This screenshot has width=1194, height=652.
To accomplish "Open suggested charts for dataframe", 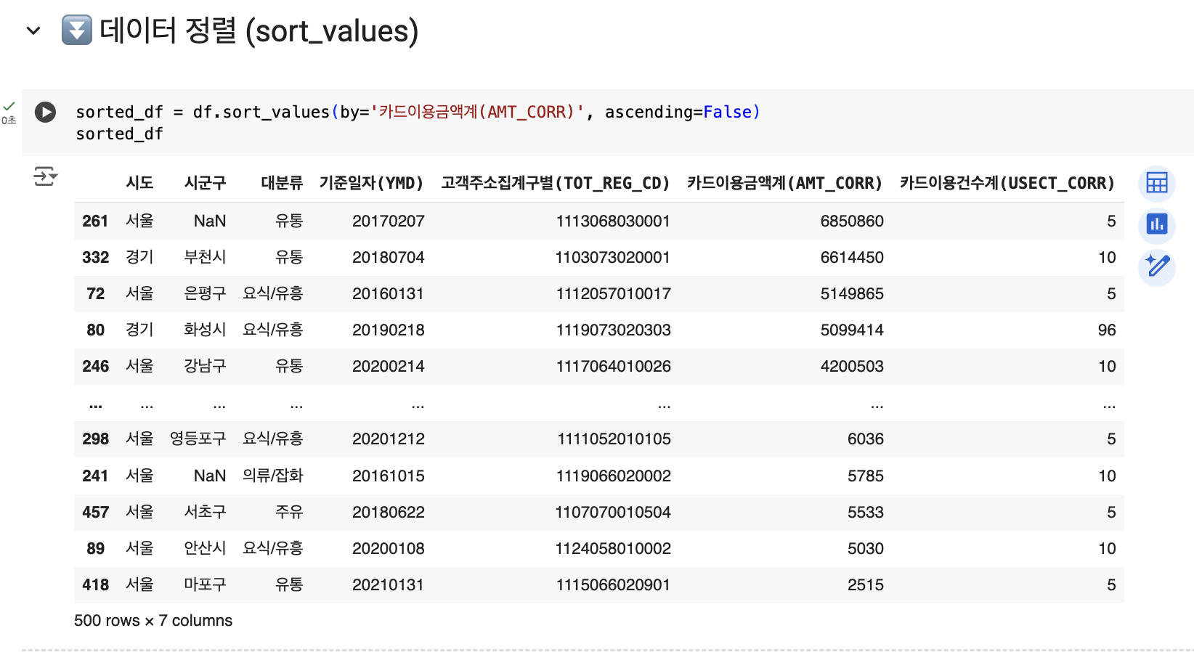I will point(1156,224).
